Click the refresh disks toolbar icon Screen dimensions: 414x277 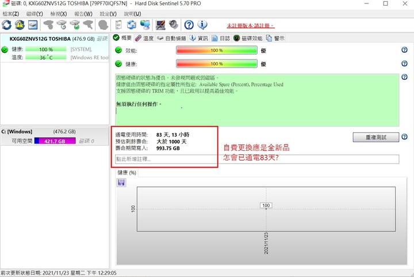[x=6, y=25]
